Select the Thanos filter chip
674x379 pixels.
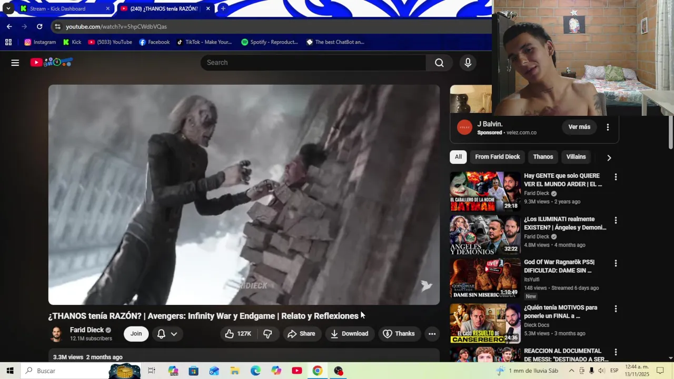click(x=543, y=157)
